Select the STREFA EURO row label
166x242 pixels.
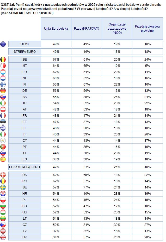tap(24, 52)
